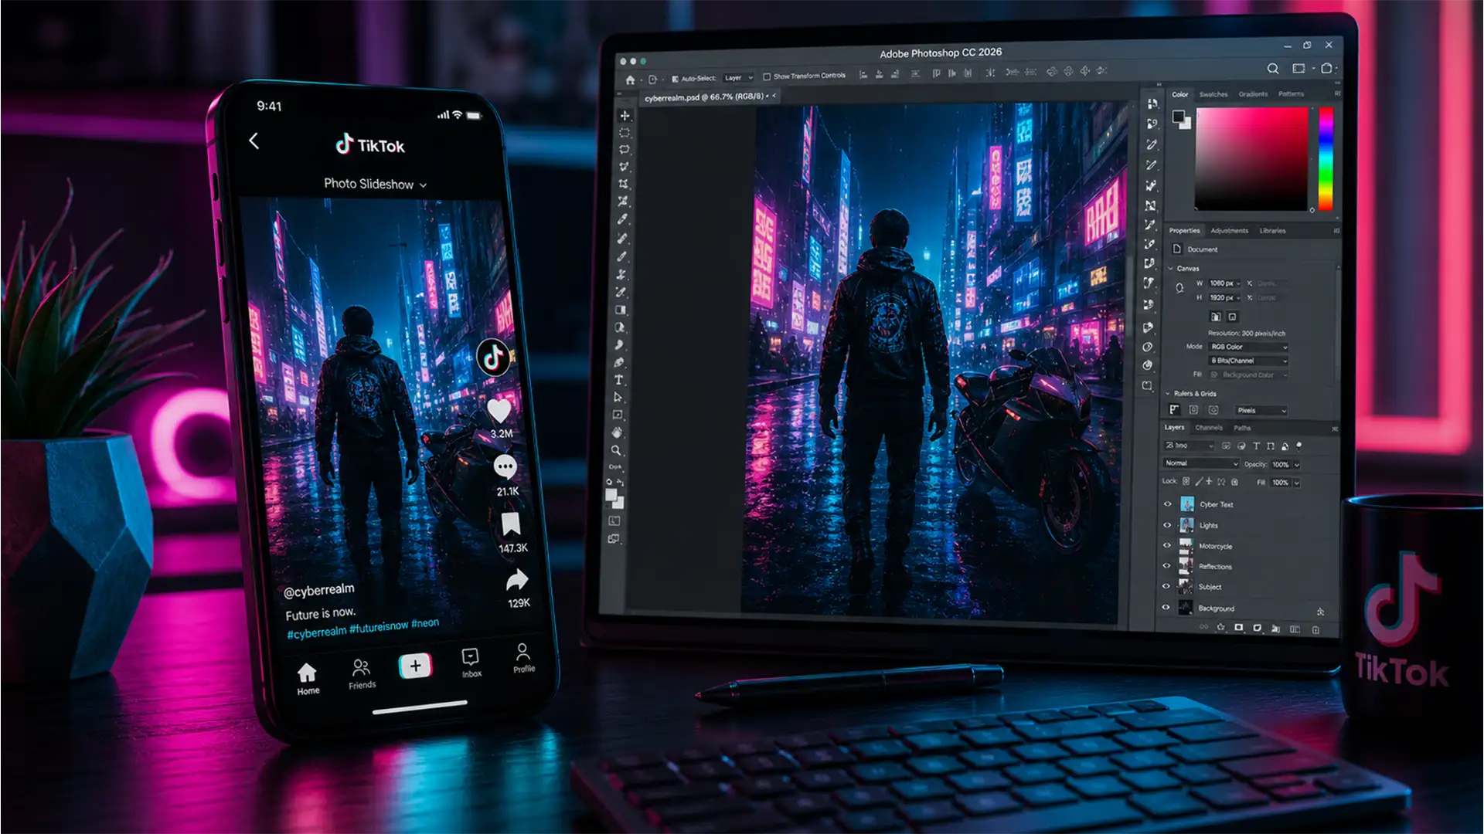Select the Crop tool
Image resolution: width=1484 pixels, height=834 pixels.
623,184
